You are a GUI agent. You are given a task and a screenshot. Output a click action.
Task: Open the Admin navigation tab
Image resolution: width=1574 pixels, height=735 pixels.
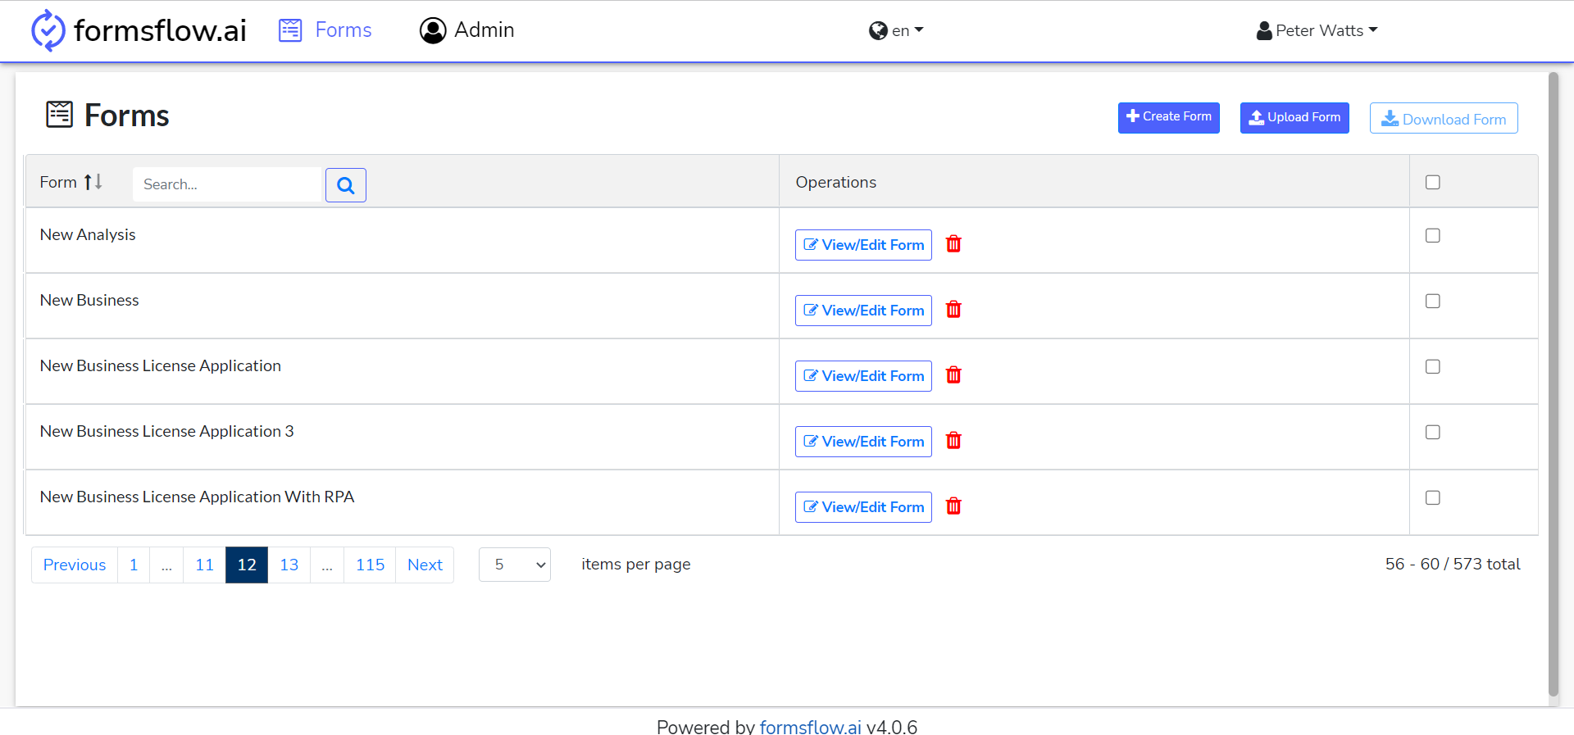pyautogui.click(x=467, y=30)
